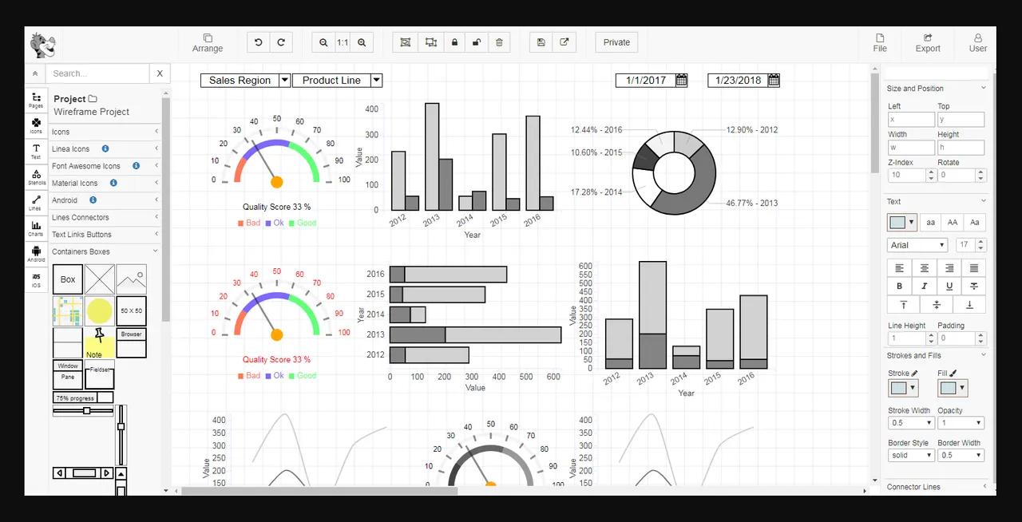Screen dimensions: 1022x522
Task: Click the Group elements icon
Action: click(x=406, y=42)
